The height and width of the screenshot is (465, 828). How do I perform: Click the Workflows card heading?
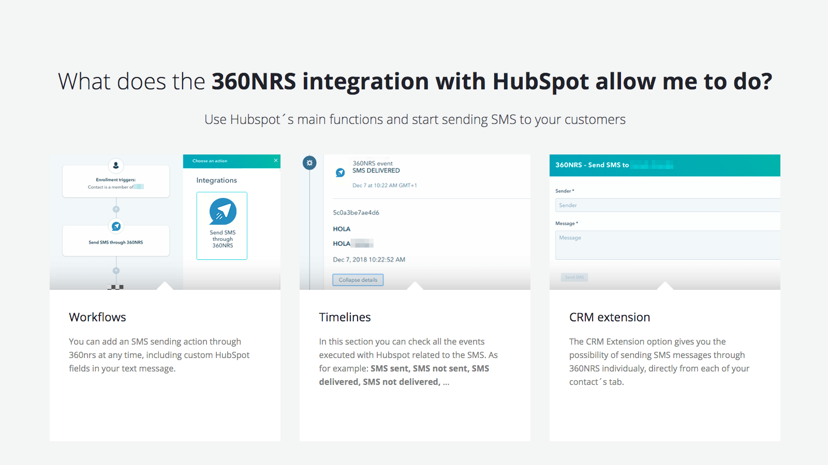97,317
